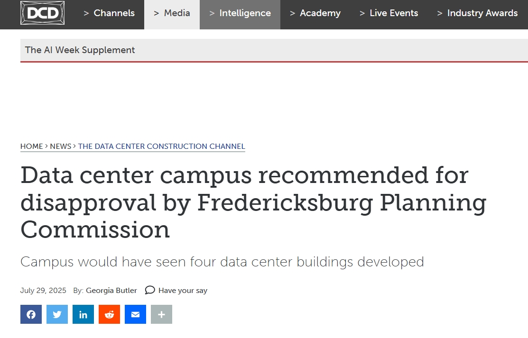
Task: Open The AI Week Supplement banner
Action: (80, 50)
